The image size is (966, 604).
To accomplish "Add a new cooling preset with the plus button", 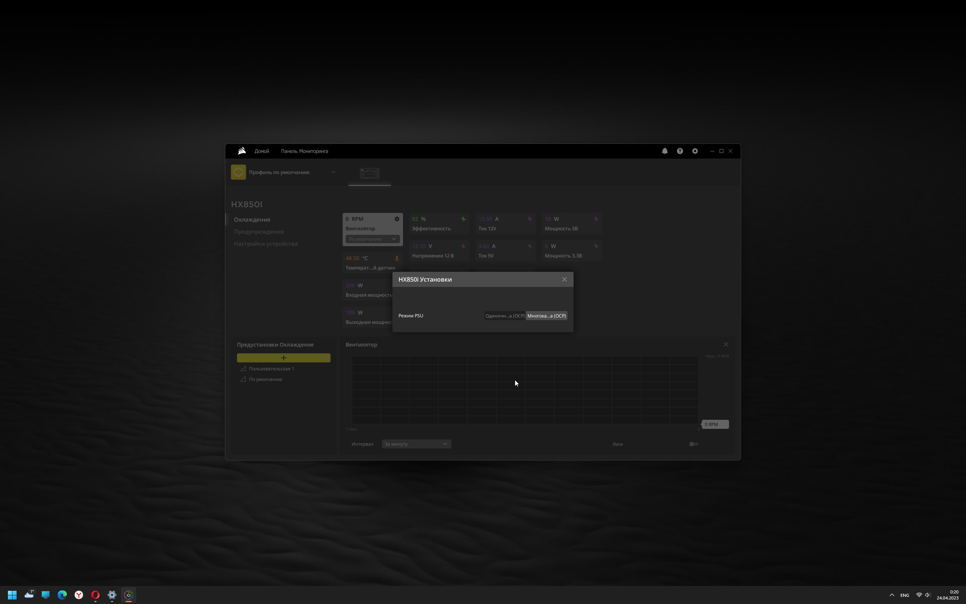I will click(283, 358).
